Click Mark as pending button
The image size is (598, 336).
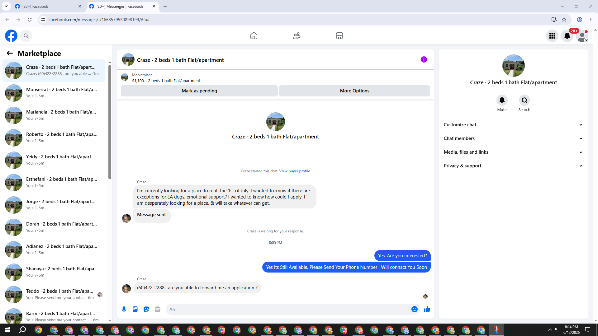[x=199, y=91]
